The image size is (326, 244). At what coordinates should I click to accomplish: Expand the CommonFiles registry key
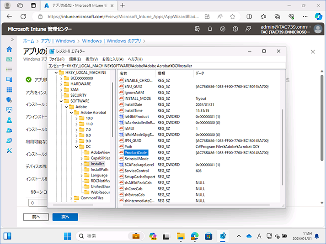71,198
